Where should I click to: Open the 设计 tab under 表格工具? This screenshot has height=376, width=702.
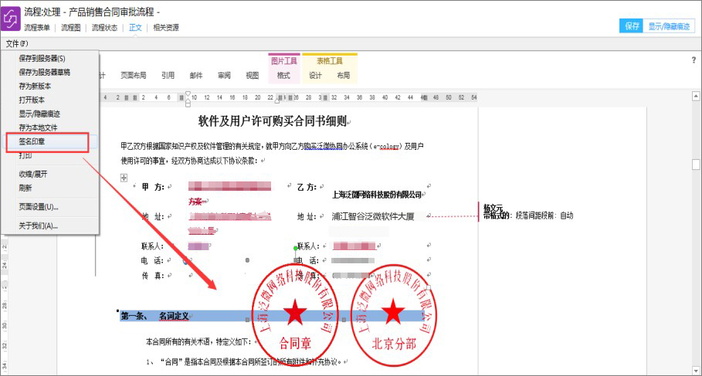click(315, 76)
